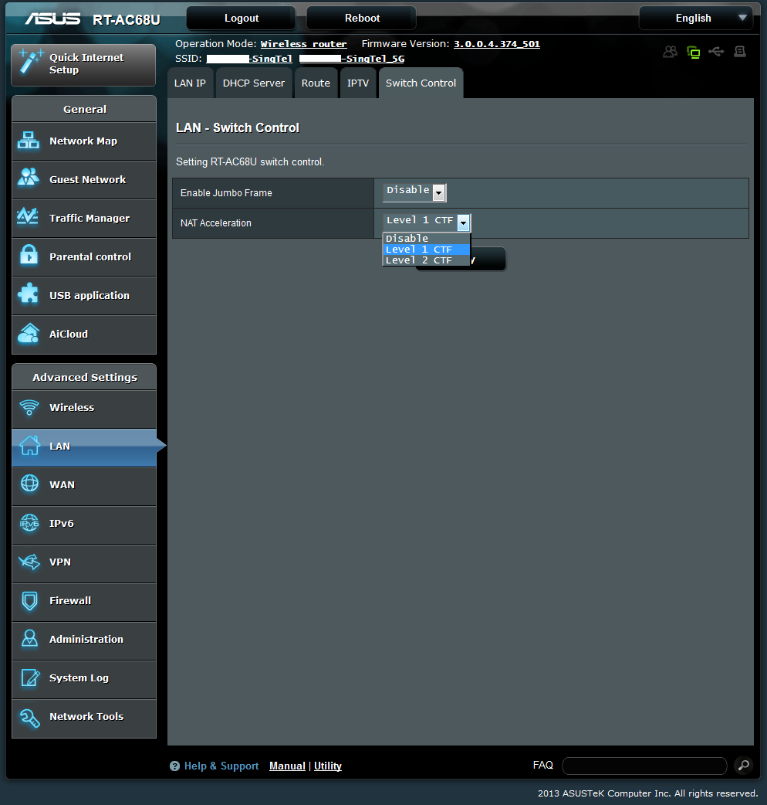Open the IPTV tab
Viewport: 767px width, 805px height.
coord(358,83)
